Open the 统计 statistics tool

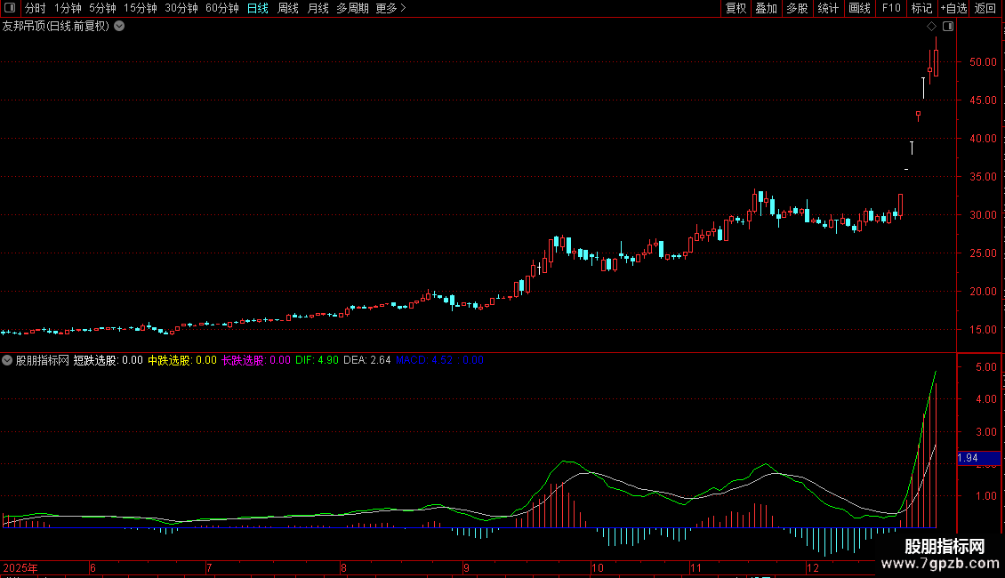point(828,8)
